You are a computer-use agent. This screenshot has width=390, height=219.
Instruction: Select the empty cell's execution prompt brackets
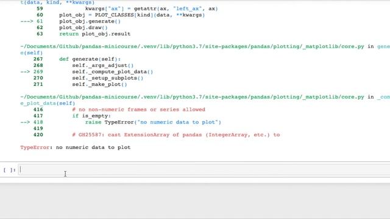pyautogui.click(x=10, y=170)
